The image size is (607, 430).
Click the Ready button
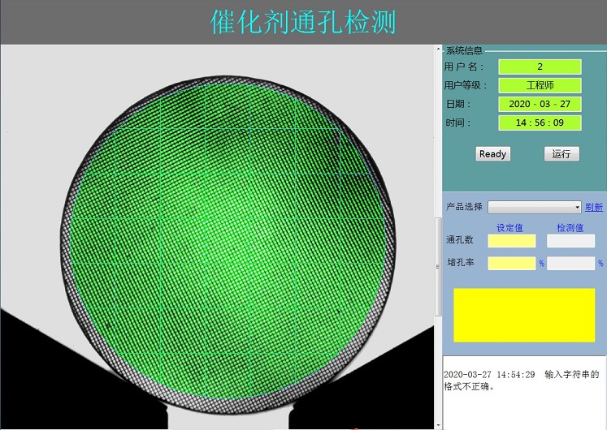point(492,154)
